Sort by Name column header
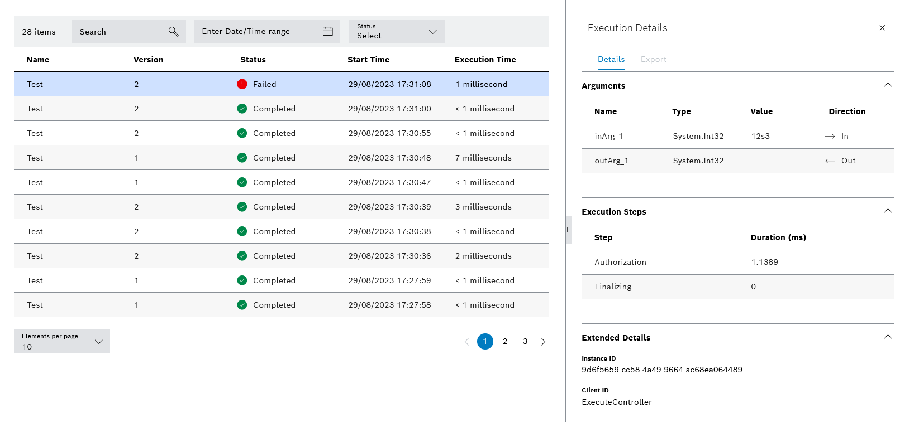 coord(38,60)
